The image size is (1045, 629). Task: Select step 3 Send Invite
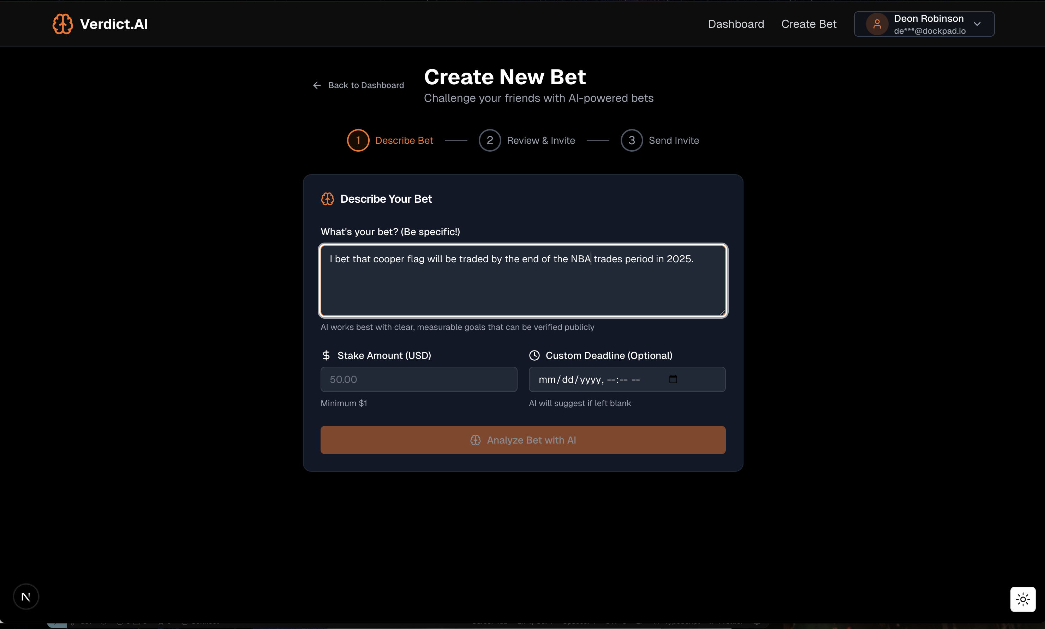click(x=632, y=140)
